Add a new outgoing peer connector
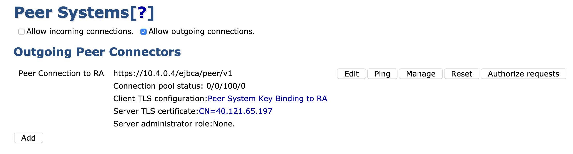This screenshot has height=154, width=573. click(x=28, y=138)
